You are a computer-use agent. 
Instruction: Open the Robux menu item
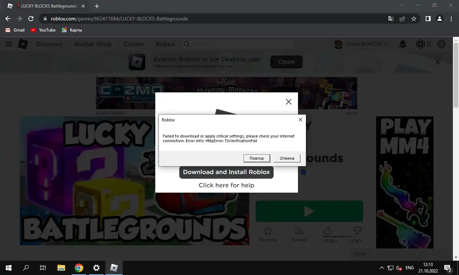pos(165,44)
